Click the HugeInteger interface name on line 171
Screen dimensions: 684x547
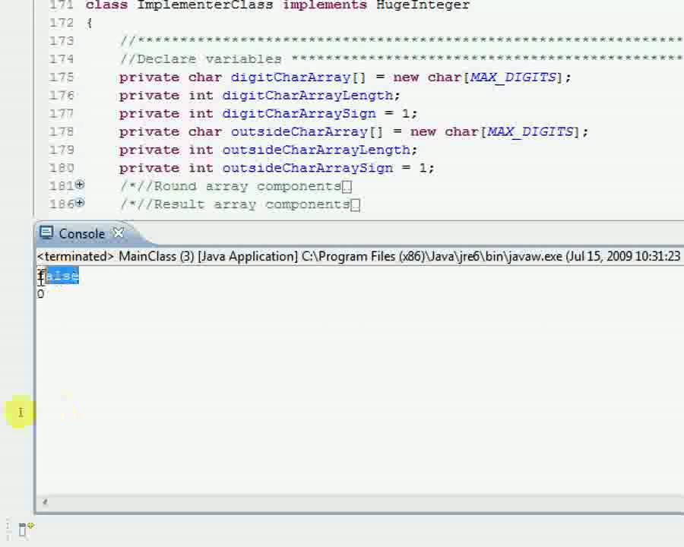(x=423, y=5)
